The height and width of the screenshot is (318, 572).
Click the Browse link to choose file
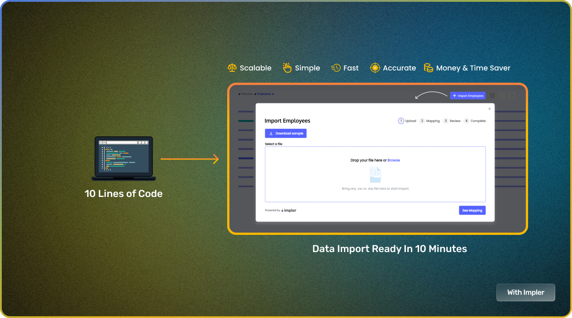[393, 160]
